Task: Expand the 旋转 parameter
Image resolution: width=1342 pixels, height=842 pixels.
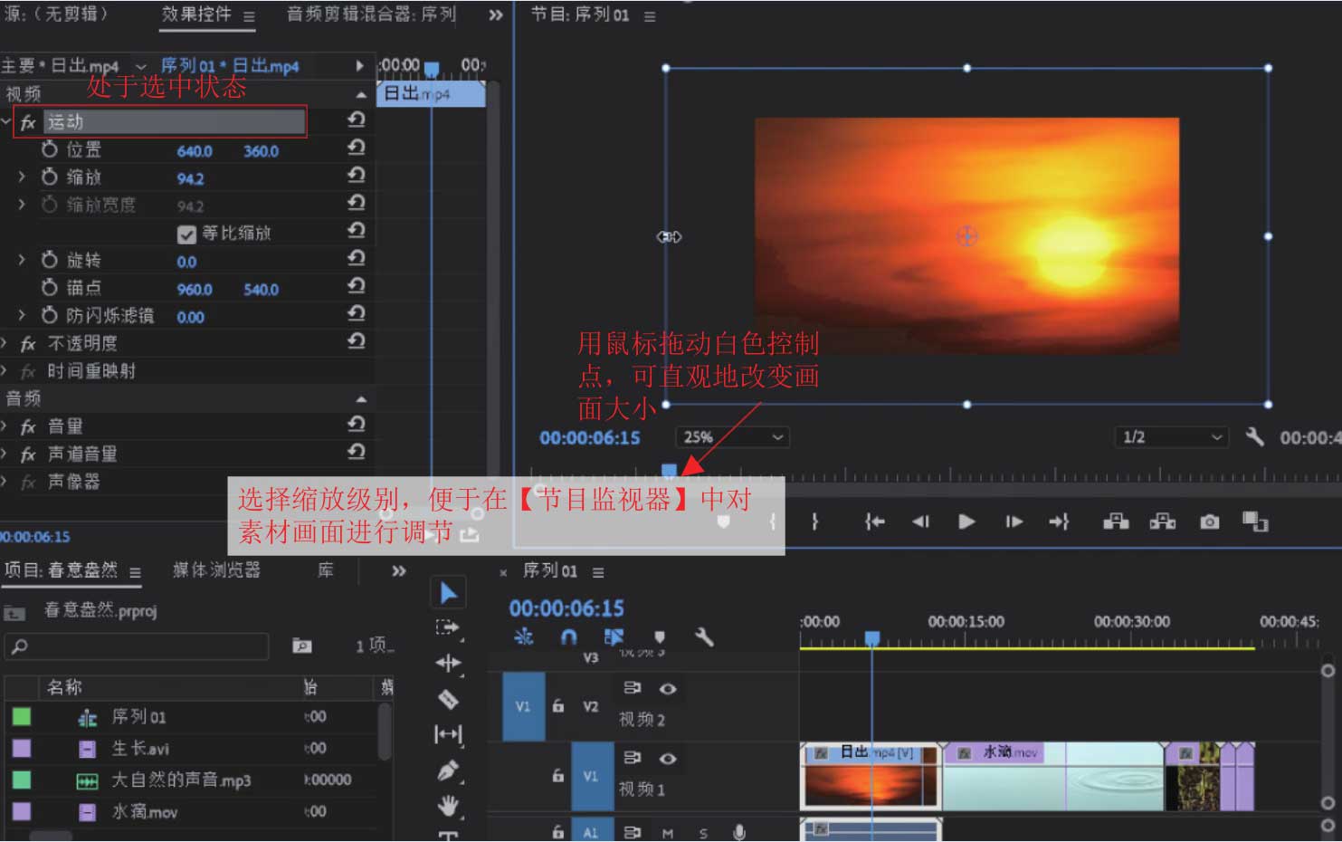Action: tap(22, 260)
